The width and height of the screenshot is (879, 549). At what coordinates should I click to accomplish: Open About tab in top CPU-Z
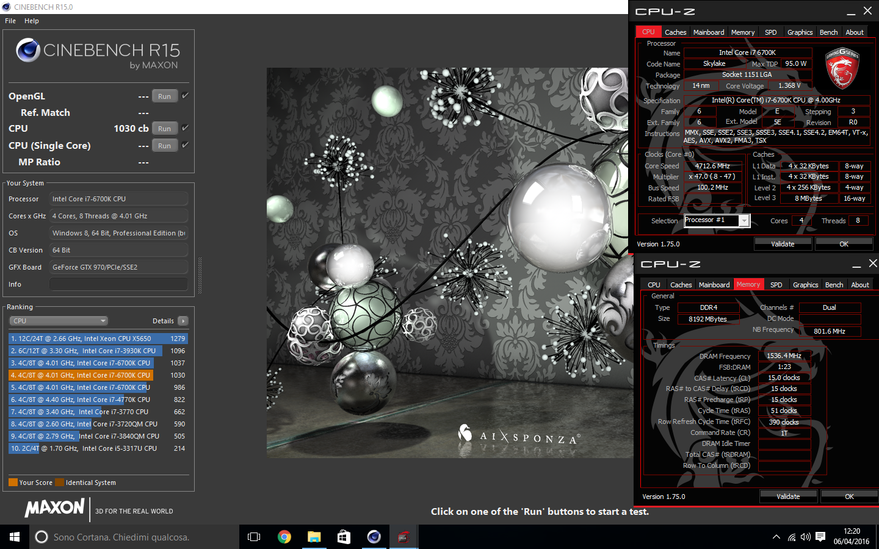(855, 32)
